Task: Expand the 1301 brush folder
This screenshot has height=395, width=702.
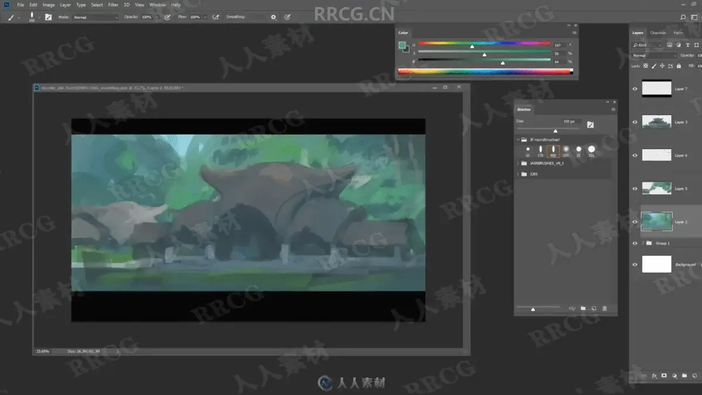Action: click(518, 174)
